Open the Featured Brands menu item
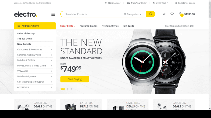This screenshot has height=118, width=211. (x=89, y=26)
